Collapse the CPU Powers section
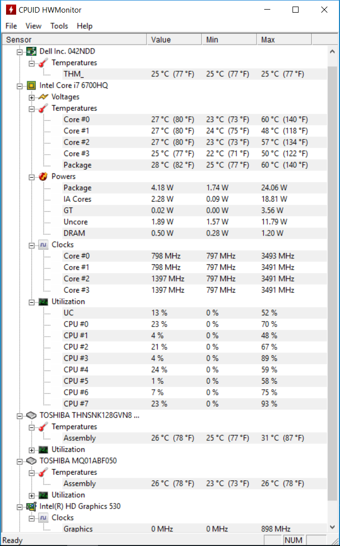The width and height of the screenshot is (340, 546). tap(32, 177)
